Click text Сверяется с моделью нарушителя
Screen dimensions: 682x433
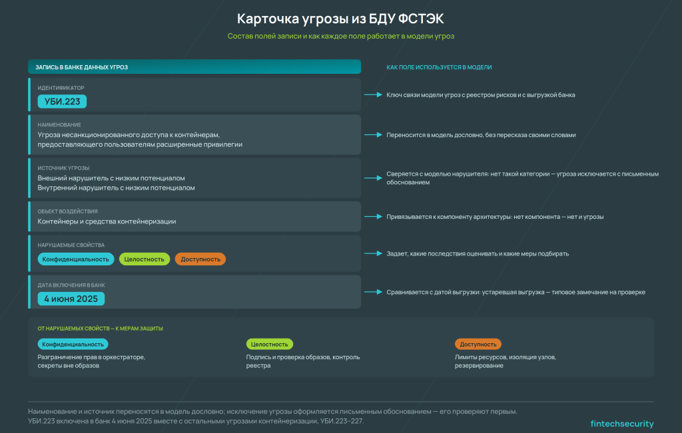coord(522,178)
